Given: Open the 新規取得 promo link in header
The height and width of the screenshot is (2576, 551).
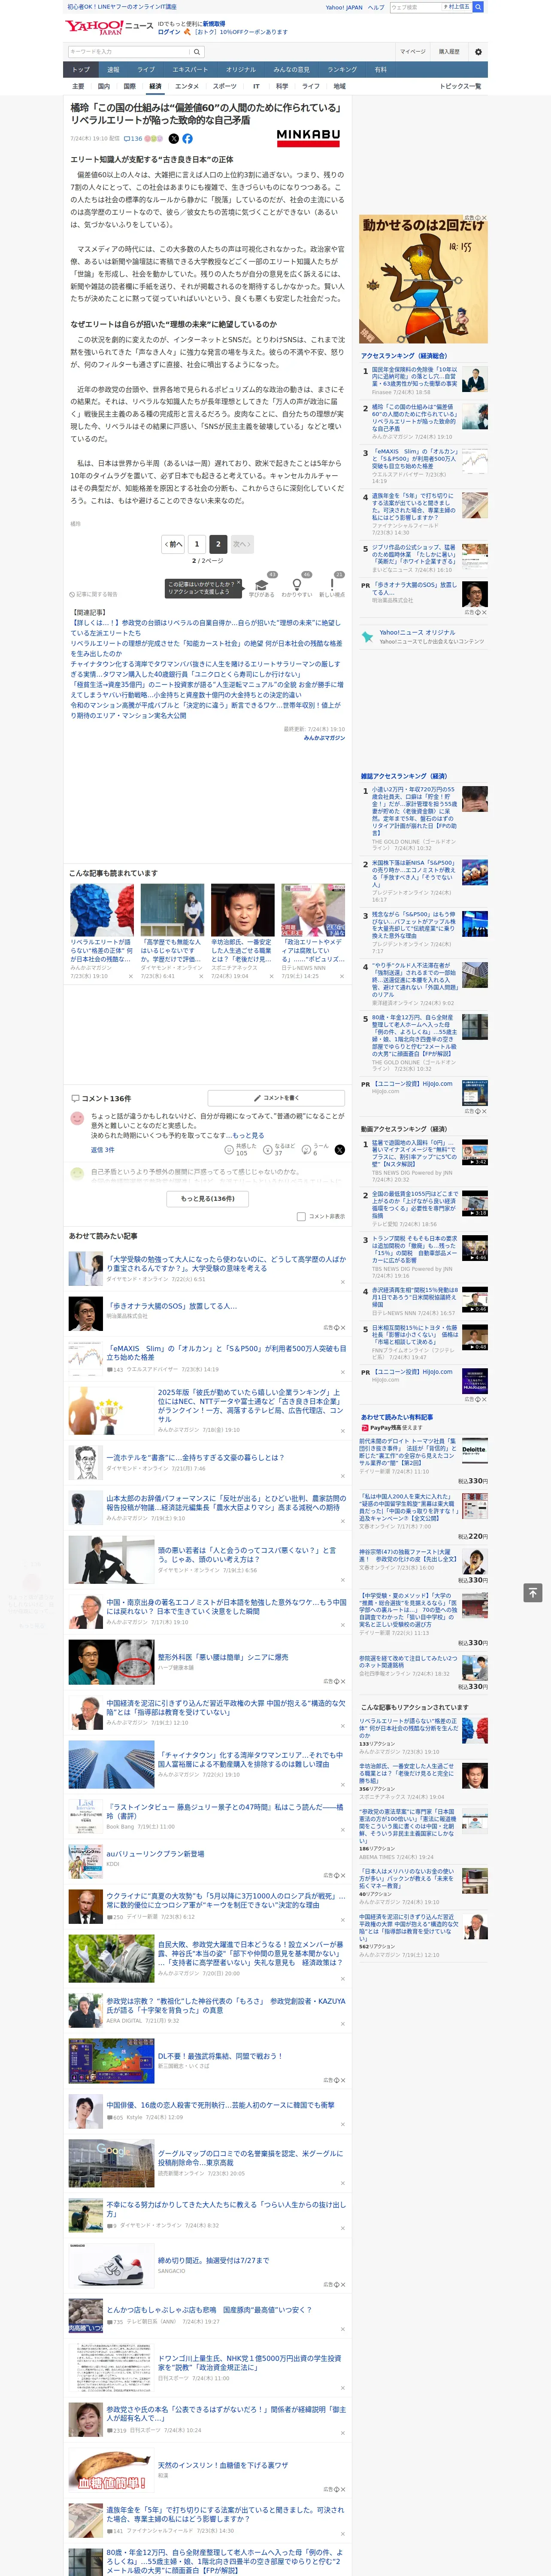Looking at the screenshot, I should 214,23.
